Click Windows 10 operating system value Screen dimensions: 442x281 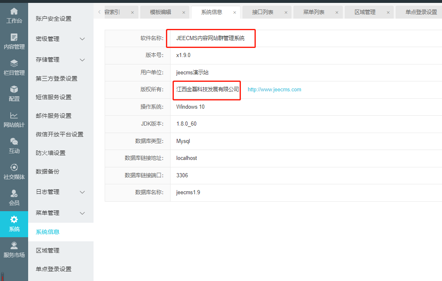[190, 107]
